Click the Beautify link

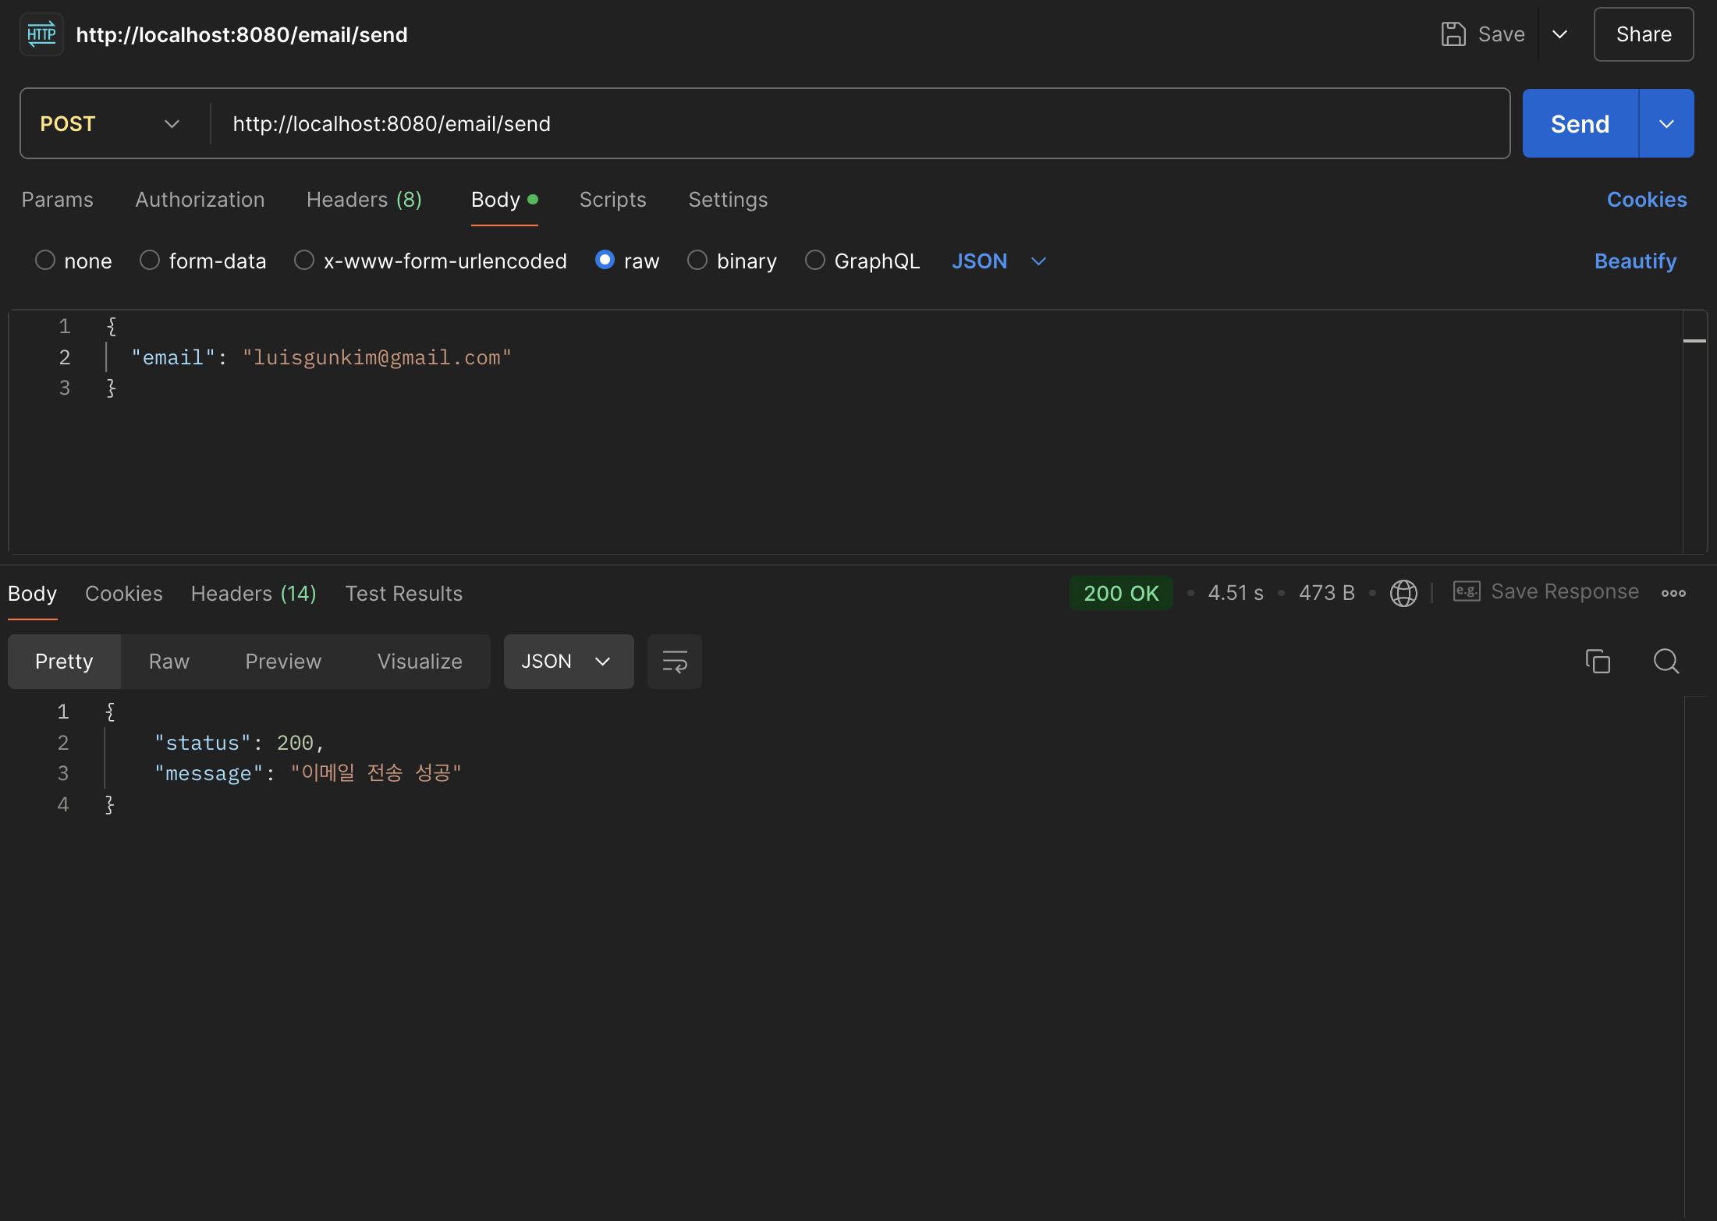click(1635, 261)
